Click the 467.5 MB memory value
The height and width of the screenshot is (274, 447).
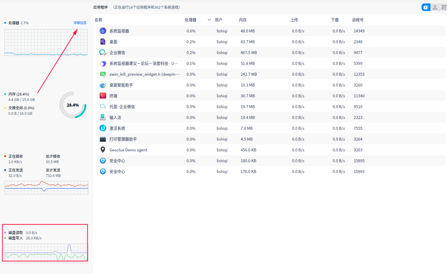pyautogui.click(x=249, y=53)
